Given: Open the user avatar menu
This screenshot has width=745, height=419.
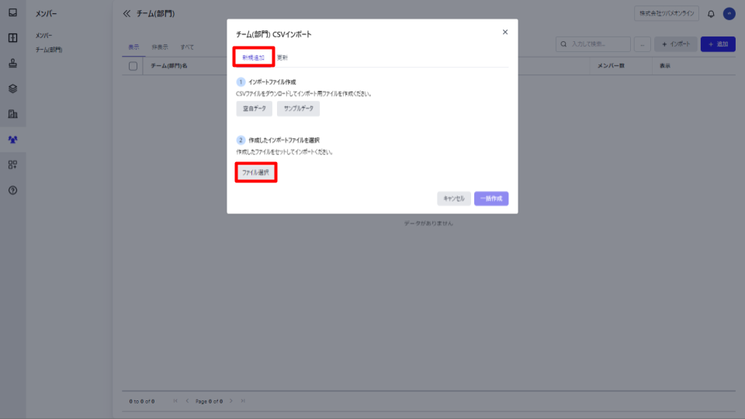Looking at the screenshot, I should click(x=729, y=14).
